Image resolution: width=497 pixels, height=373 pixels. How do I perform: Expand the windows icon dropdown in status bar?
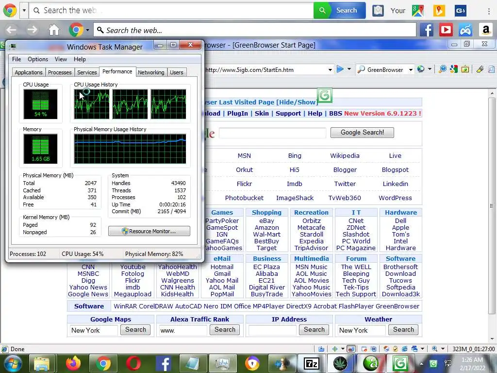tap(423, 349)
